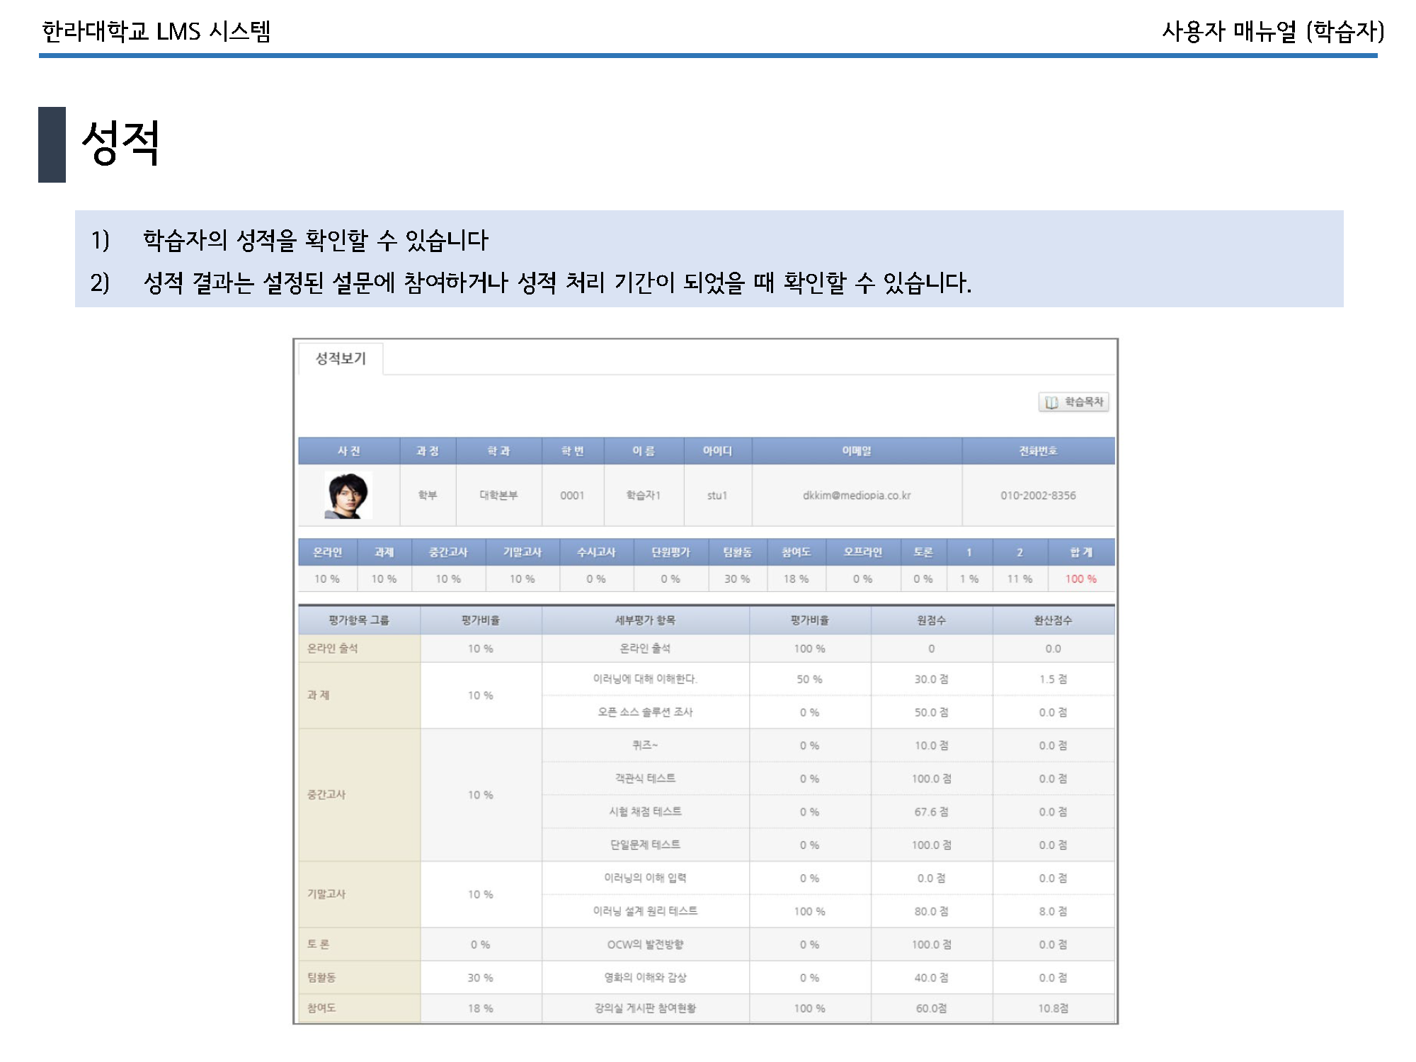Image resolution: width=1416 pixels, height=1062 pixels.
Task: Click the 학습목차 book icon button
Action: point(1073,402)
